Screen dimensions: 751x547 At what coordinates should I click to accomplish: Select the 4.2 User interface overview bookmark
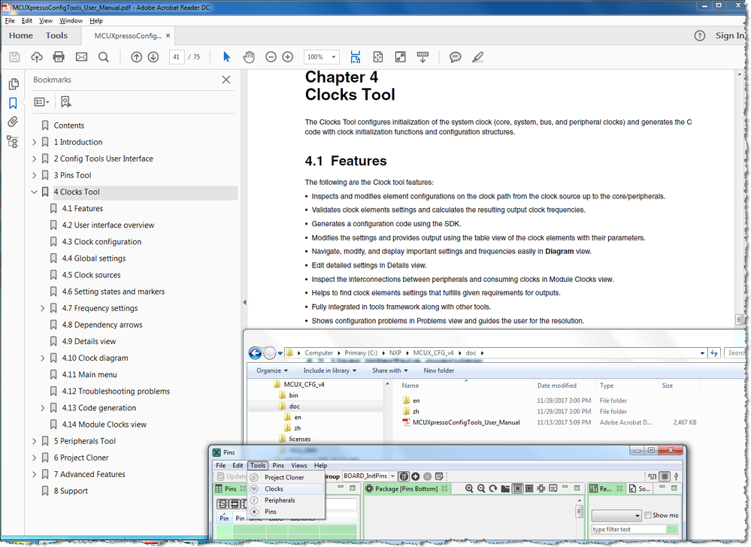coord(108,225)
